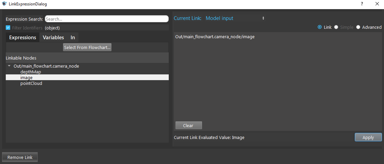Choose the Advanced radio button
The height and width of the screenshot is (164, 384).
click(x=358, y=27)
